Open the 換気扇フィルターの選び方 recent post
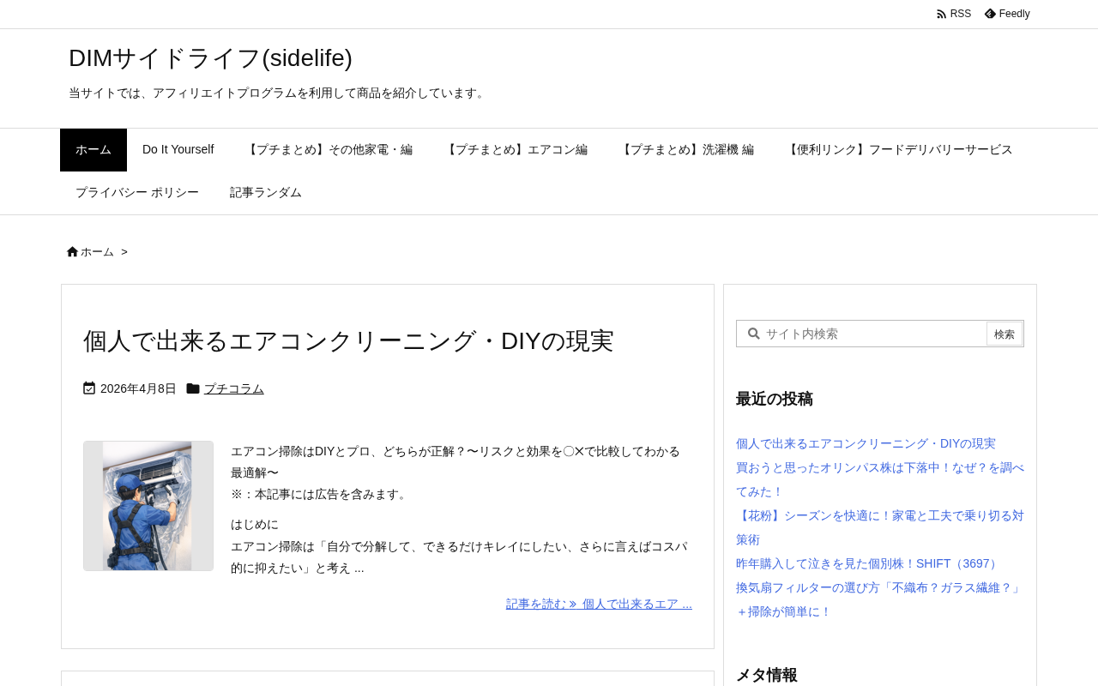The width and height of the screenshot is (1098, 686). coord(880,599)
